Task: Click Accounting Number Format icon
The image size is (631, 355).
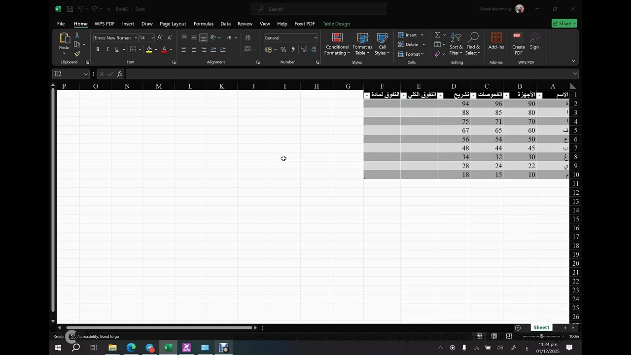Action: tap(268, 49)
